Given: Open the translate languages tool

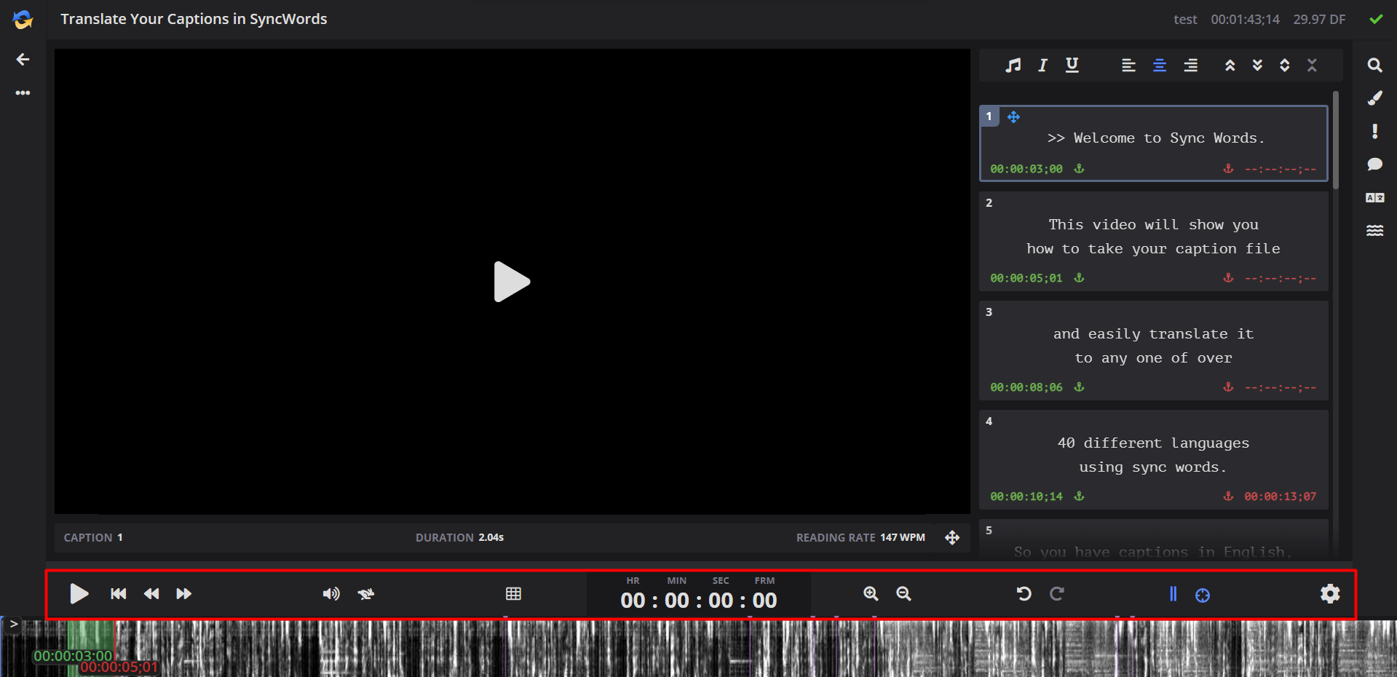Looking at the screenshot, I should point(1374,197).
